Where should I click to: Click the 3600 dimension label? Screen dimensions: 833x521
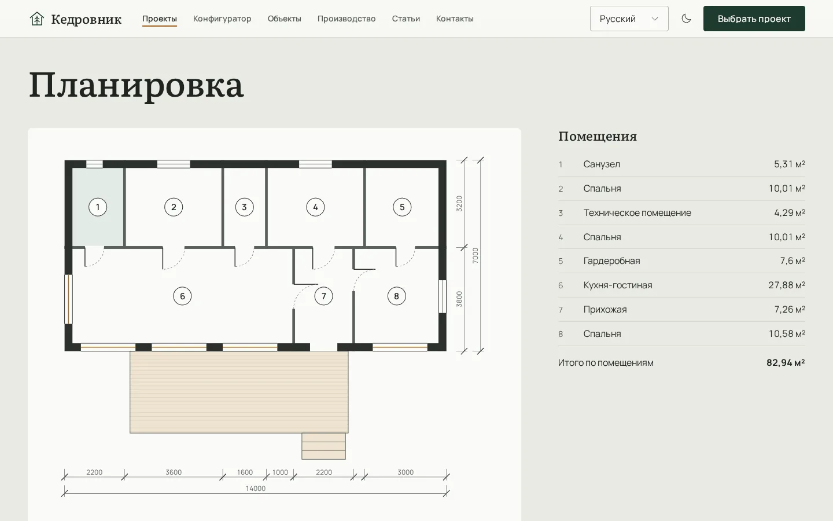(174, 472)
